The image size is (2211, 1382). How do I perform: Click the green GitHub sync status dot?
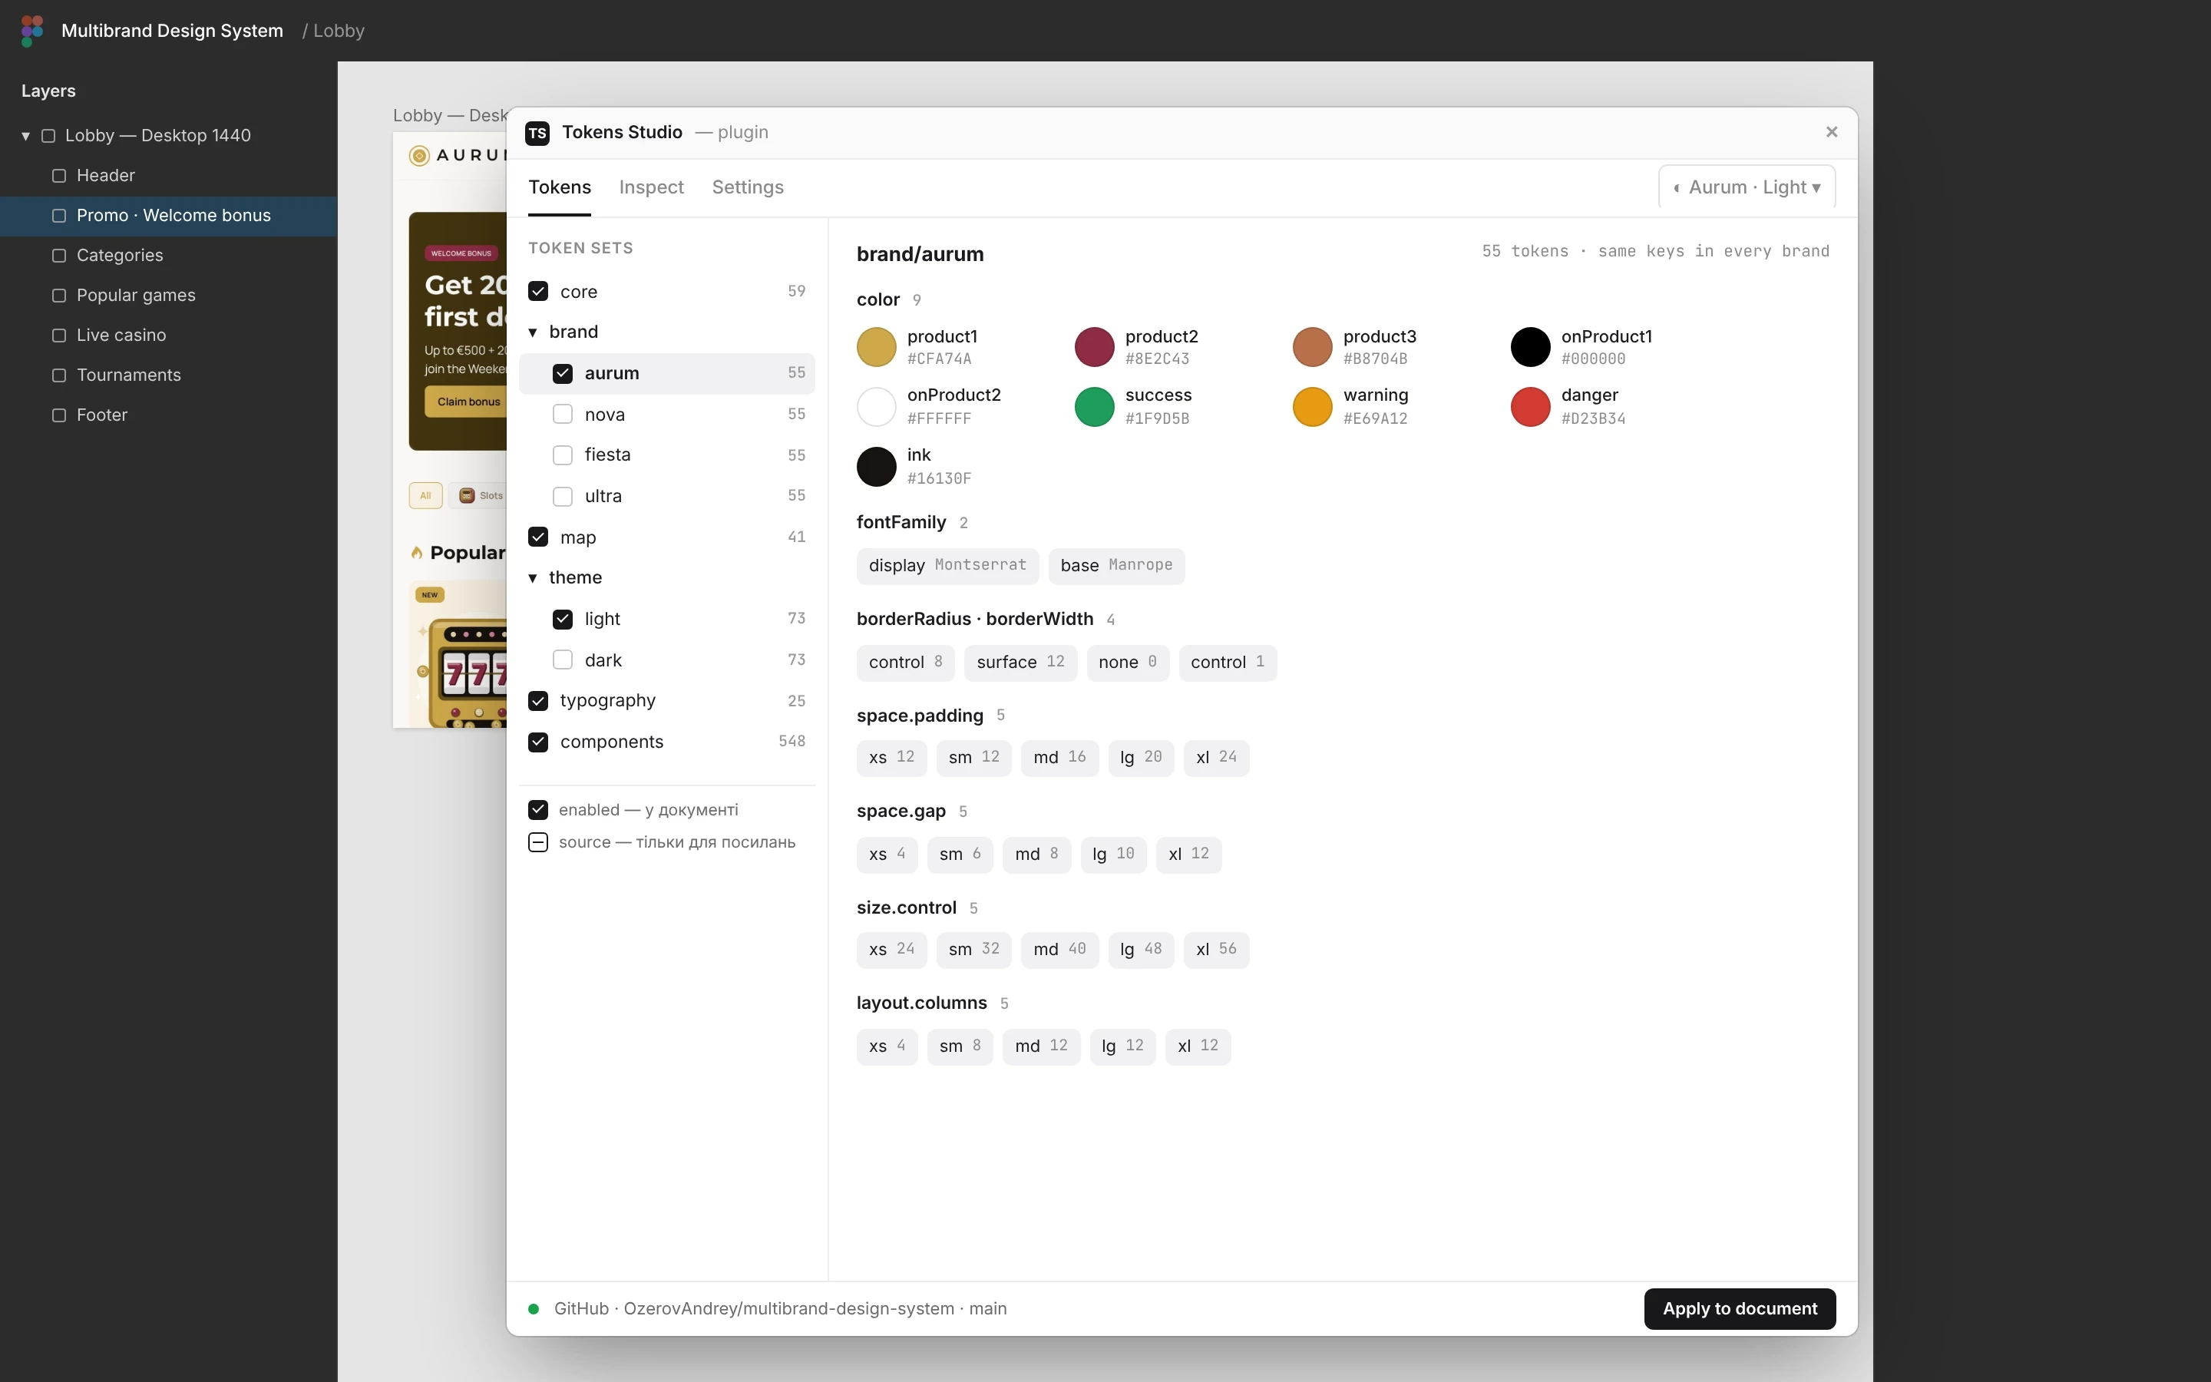(x=534, y=1309)
